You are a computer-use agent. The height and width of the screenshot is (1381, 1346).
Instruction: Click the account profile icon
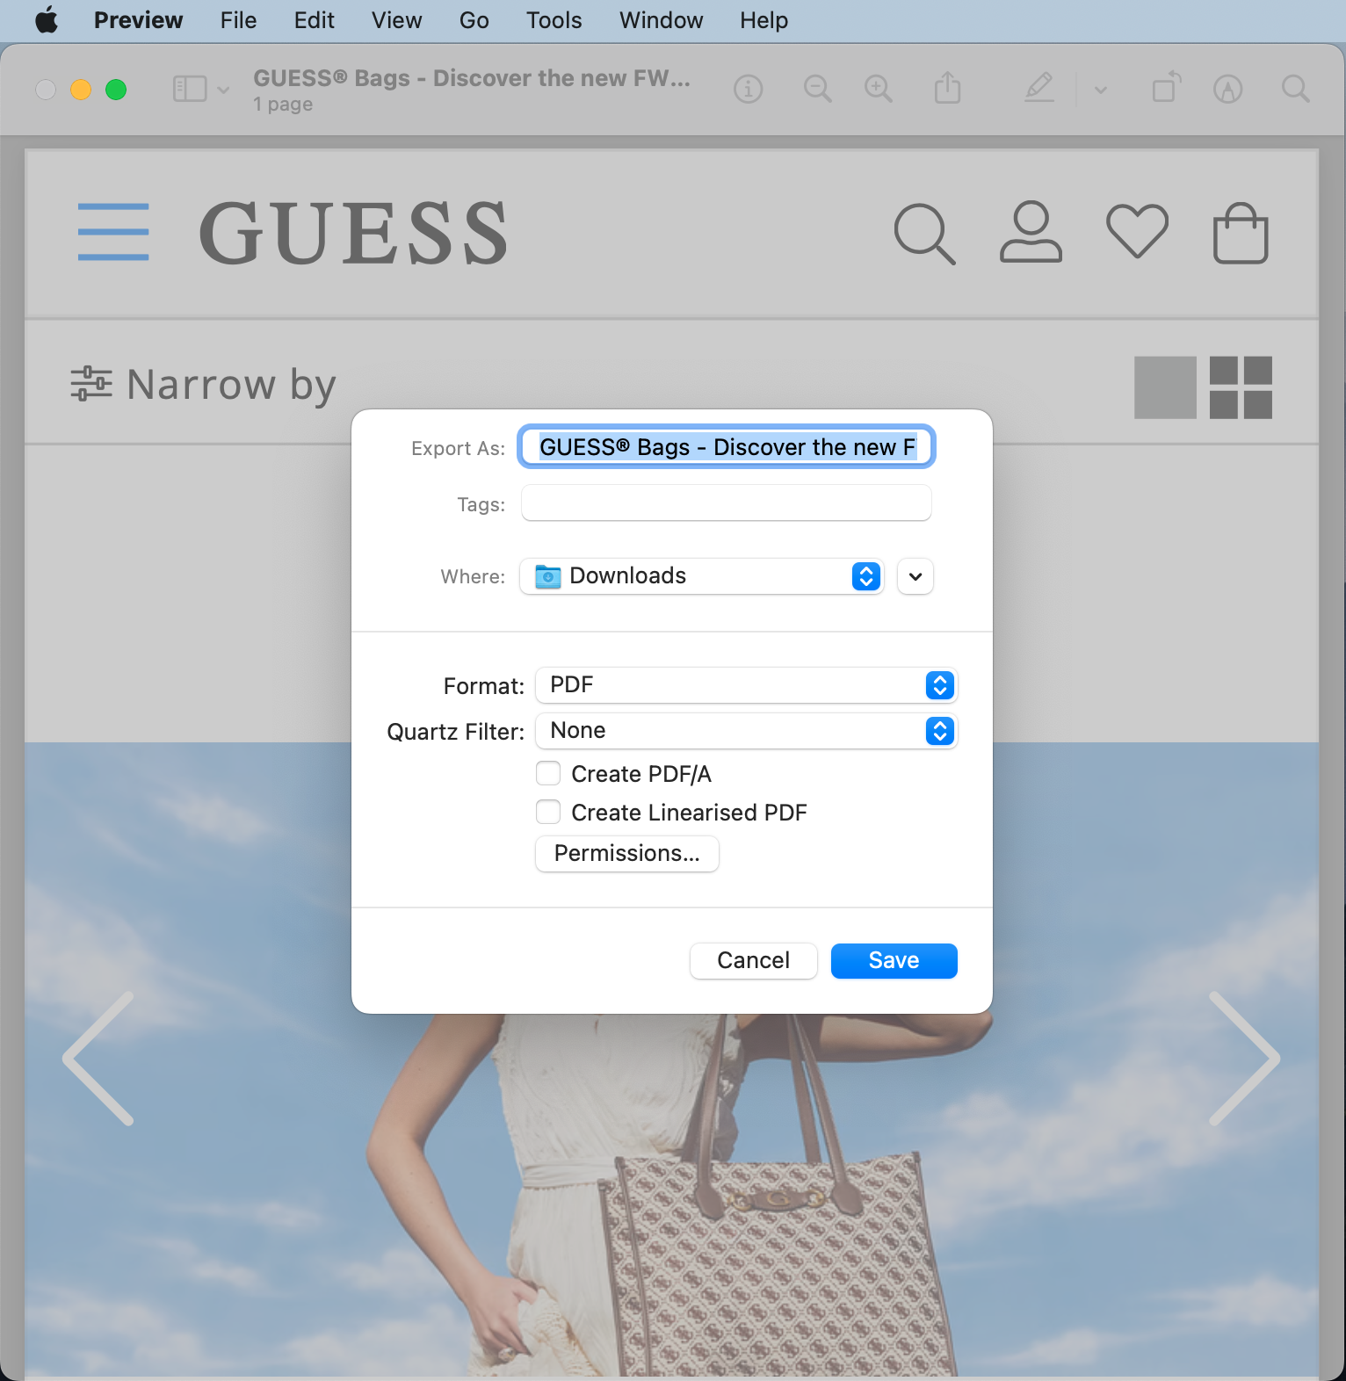pyautogui.click(x=1031, y=232)
